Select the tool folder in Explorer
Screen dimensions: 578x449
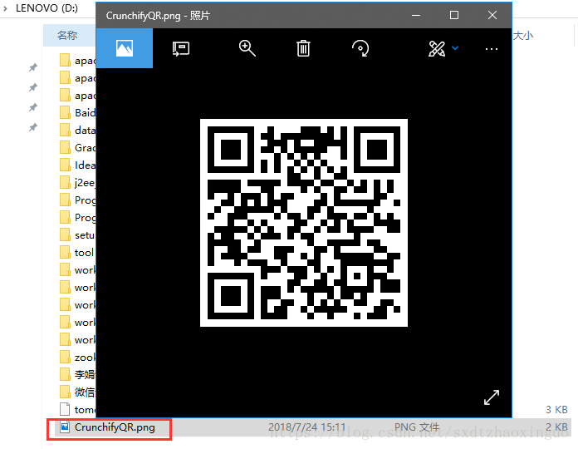(85, 253)
